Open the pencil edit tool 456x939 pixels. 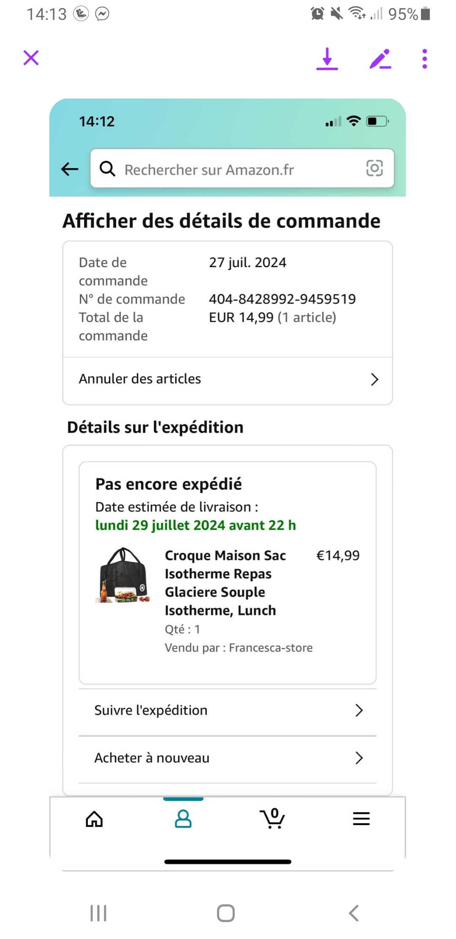pos(380,59)
